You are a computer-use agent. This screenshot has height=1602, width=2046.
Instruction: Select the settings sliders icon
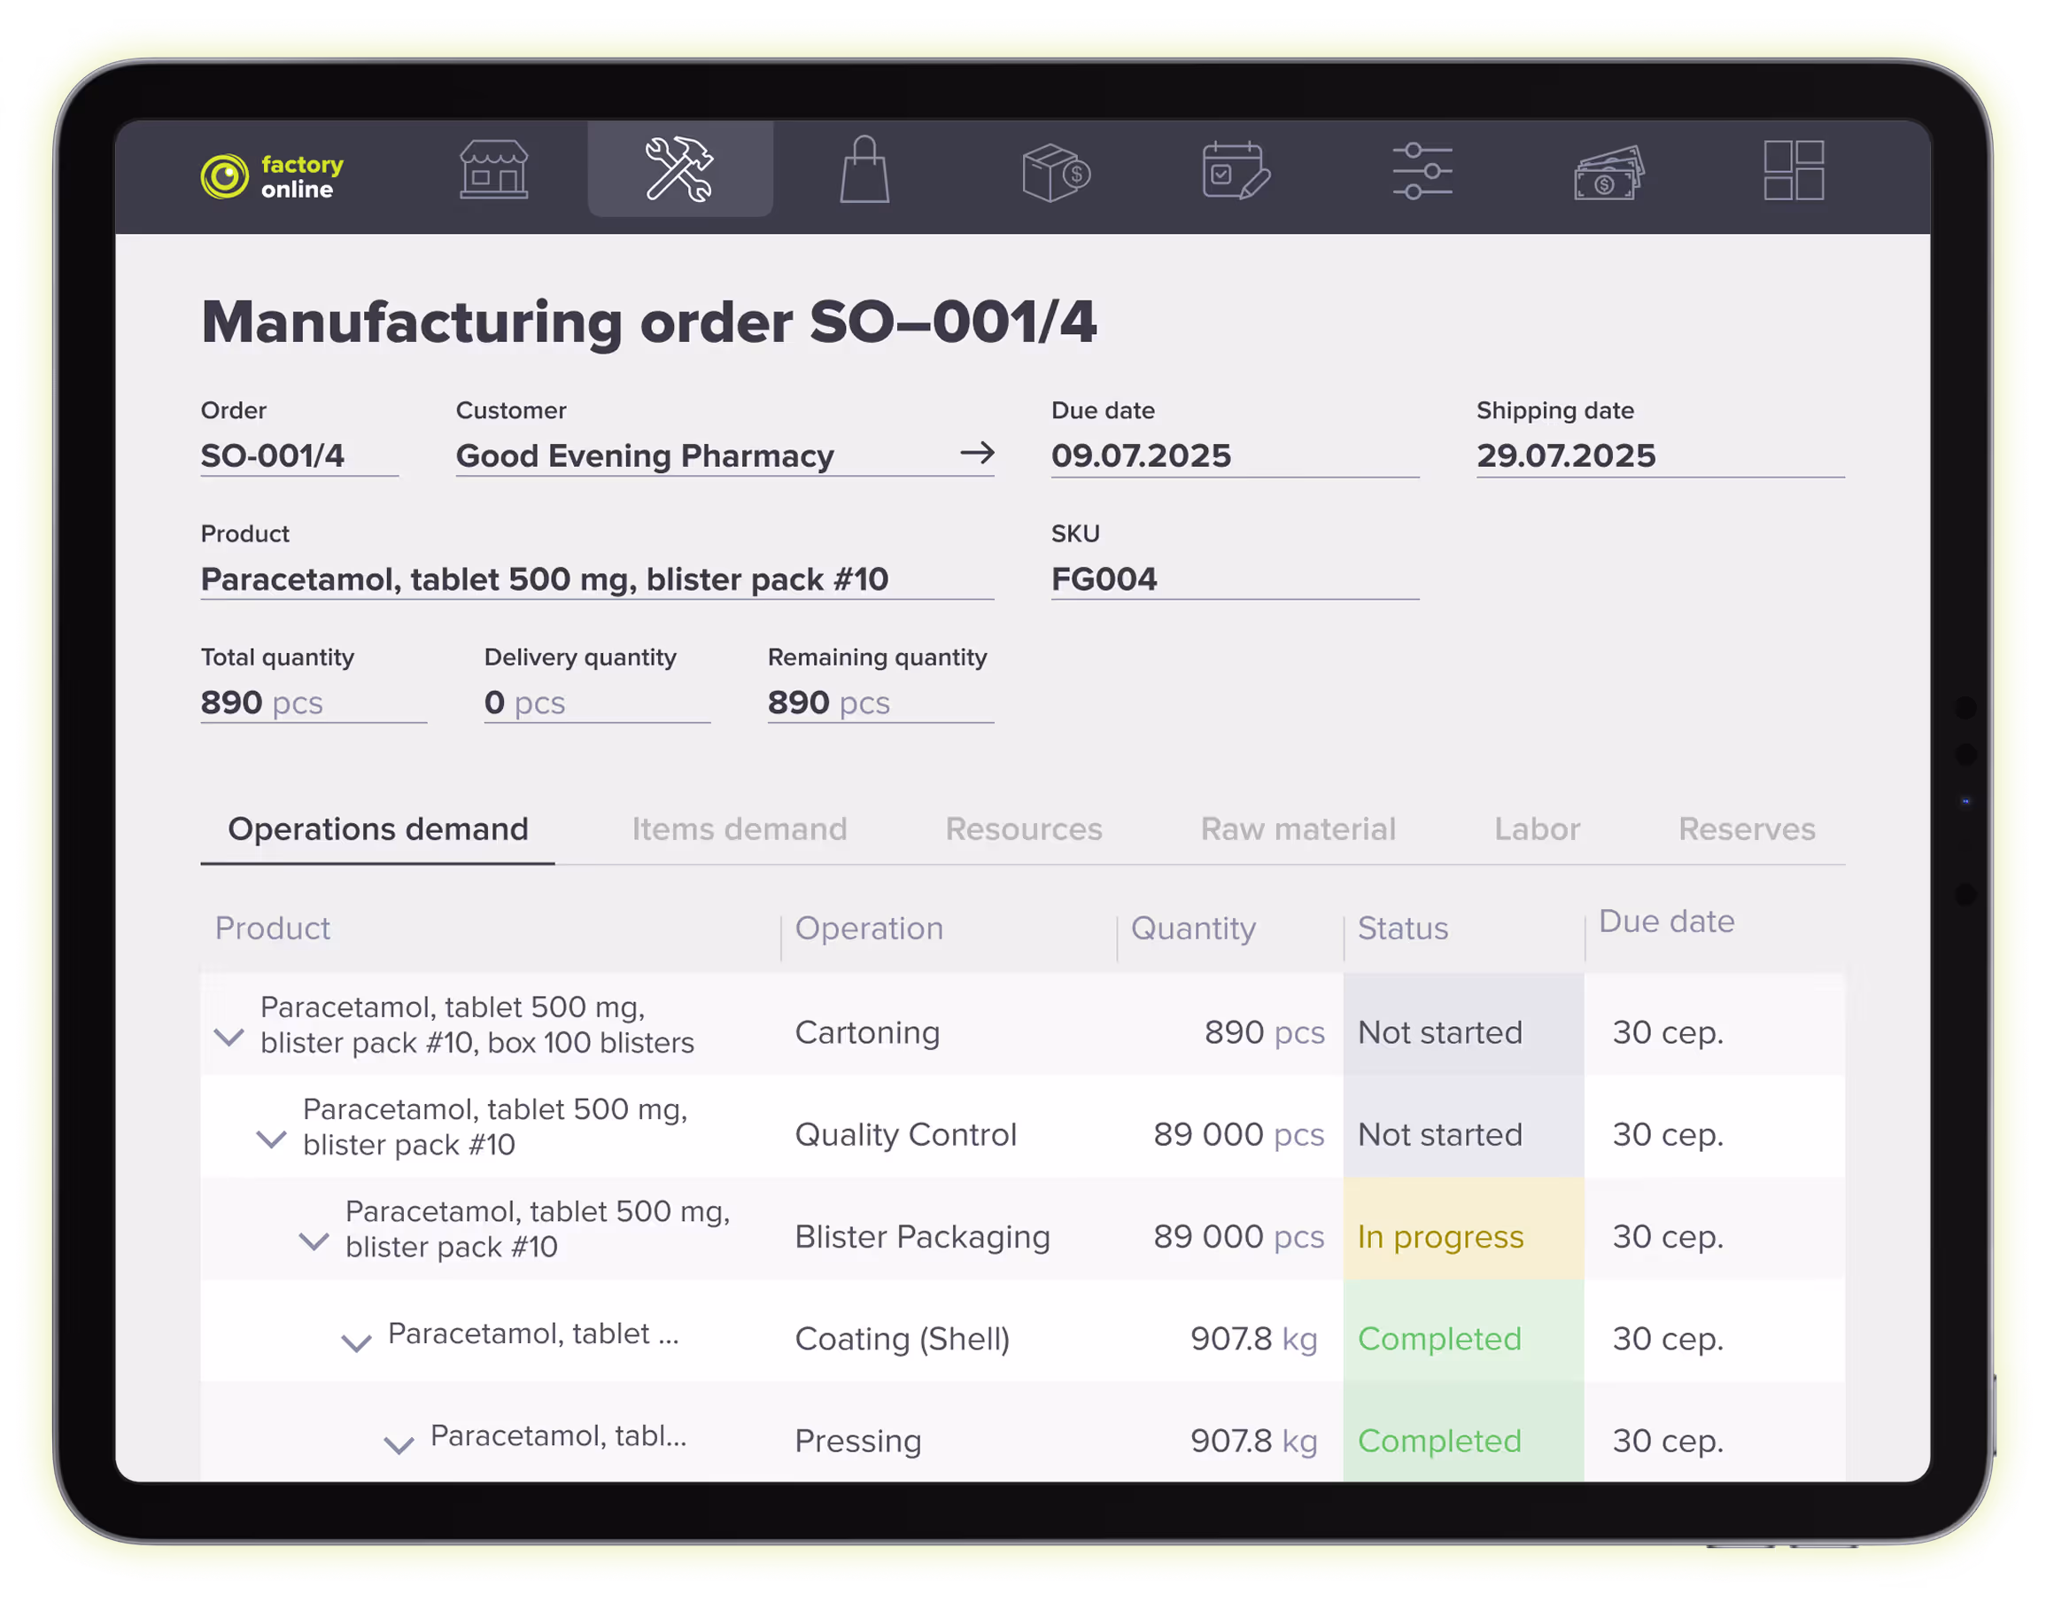1422,172
